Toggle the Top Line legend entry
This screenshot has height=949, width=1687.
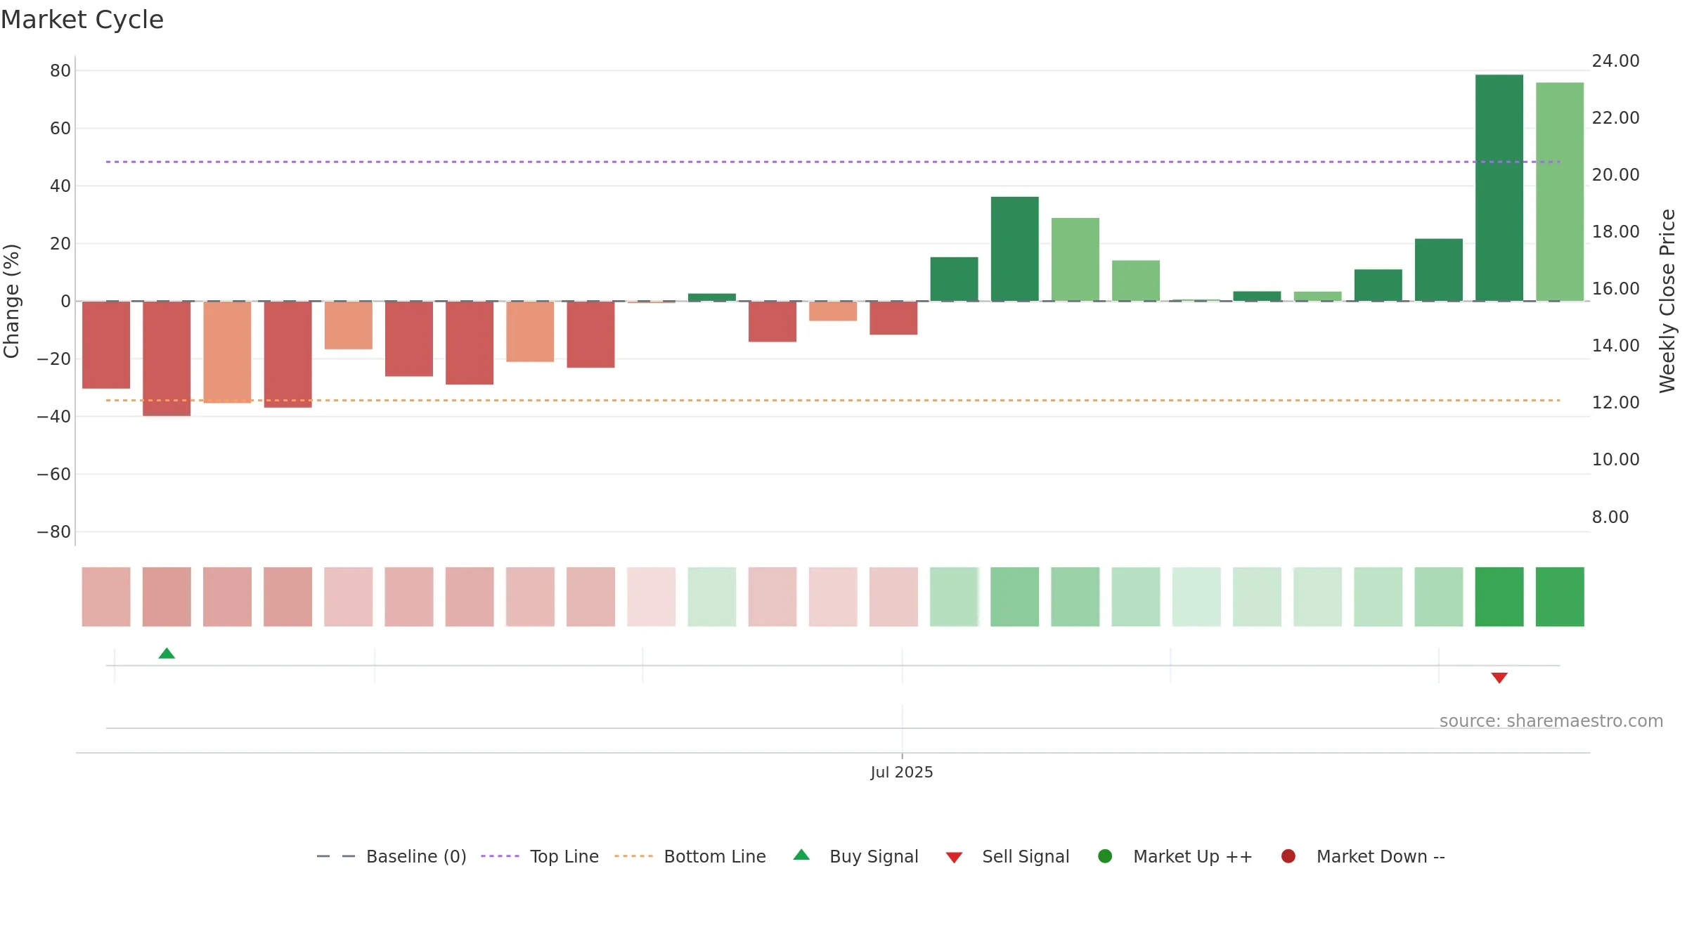[540, 856]
